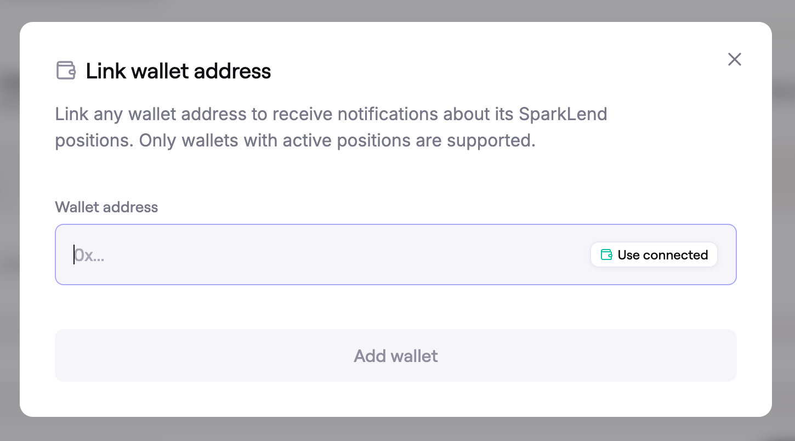795x441 pixels.
Task: Click the Add wallet label text
Action: tap(395, 356)
